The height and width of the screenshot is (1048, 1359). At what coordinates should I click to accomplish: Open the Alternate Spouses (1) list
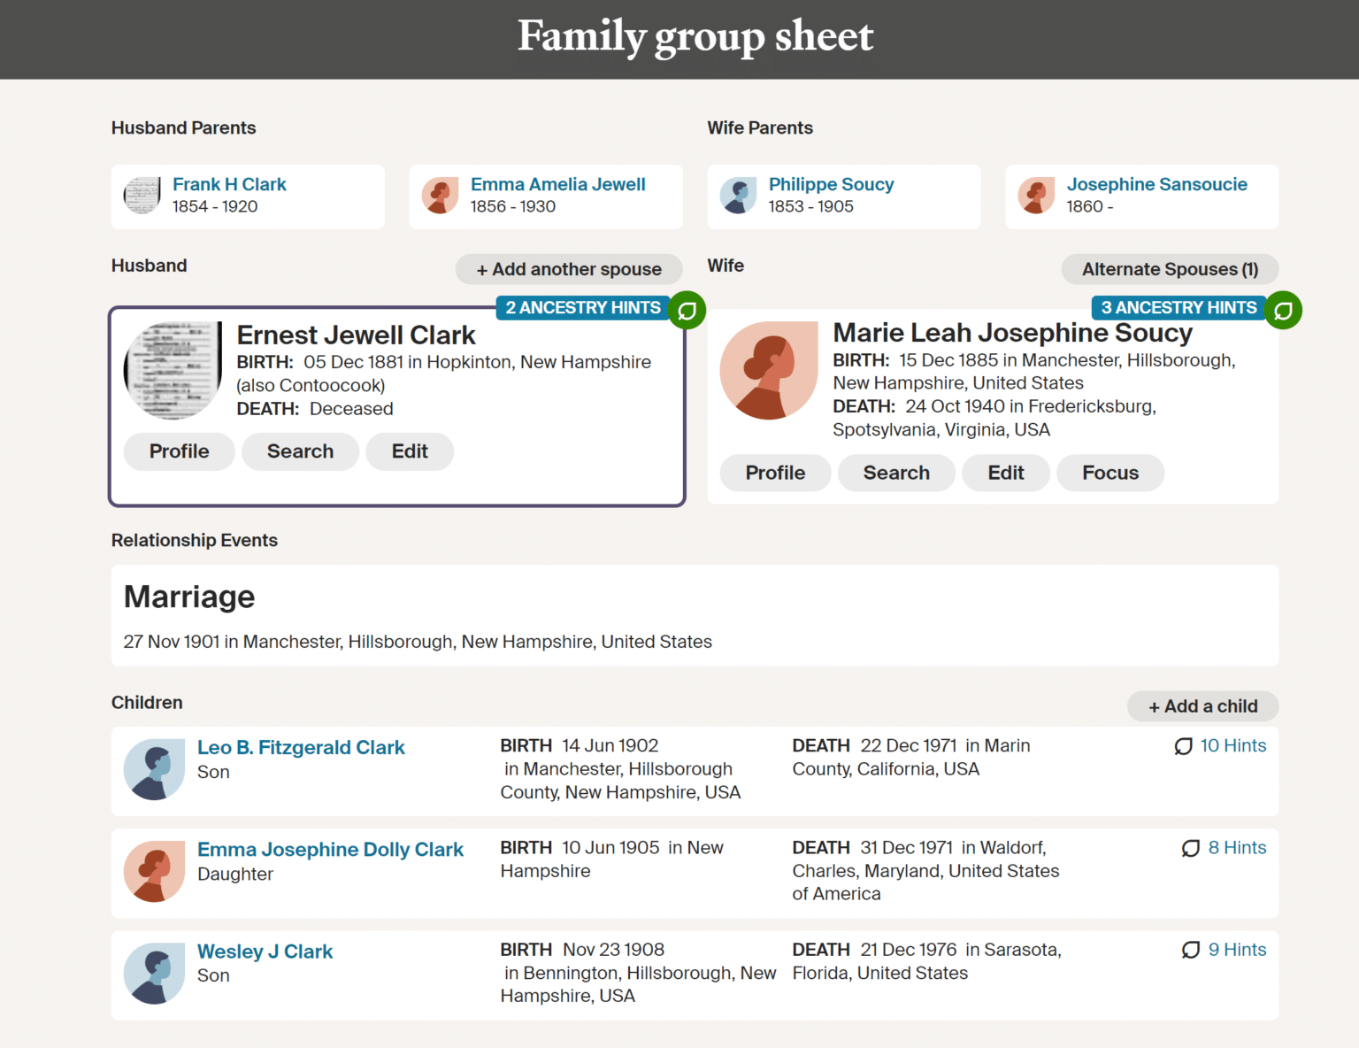click(1170, 269)
